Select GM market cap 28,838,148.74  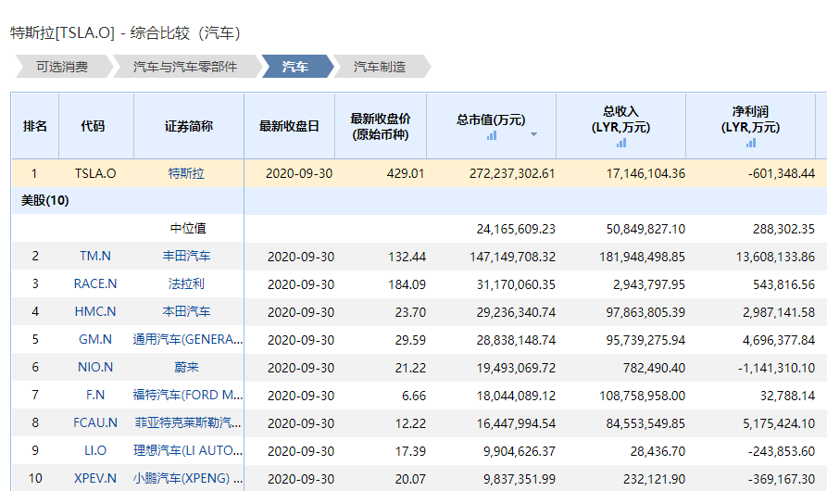[x=516, y=340]
